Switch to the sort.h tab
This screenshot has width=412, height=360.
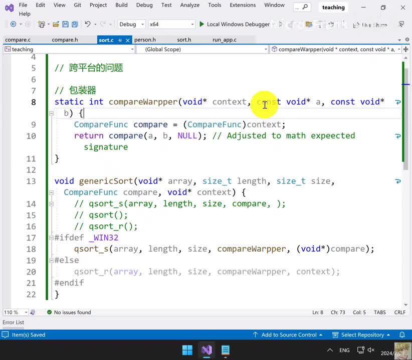[184, 40]
